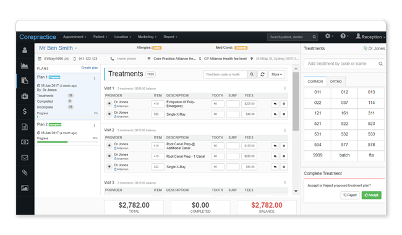This screenshot has width=402, height=235.
Task: Toggle status circle for Visit 2 Single X-Ray
Action: tap(109, 166)
